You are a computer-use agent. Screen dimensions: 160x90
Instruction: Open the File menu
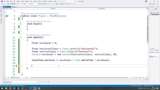coord(4,1)
